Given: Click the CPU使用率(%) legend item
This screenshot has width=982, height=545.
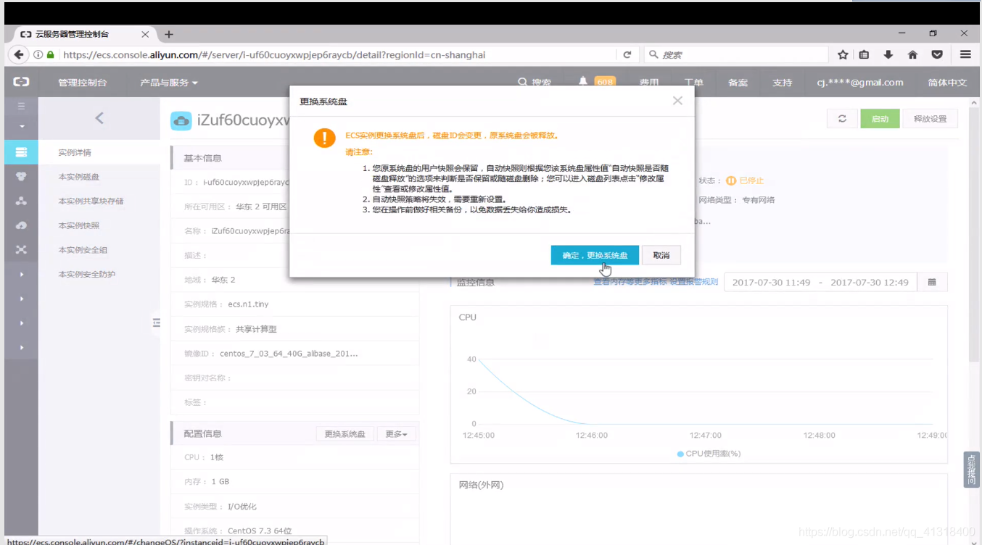Looking at the screenshot, I should coord(709,454).
